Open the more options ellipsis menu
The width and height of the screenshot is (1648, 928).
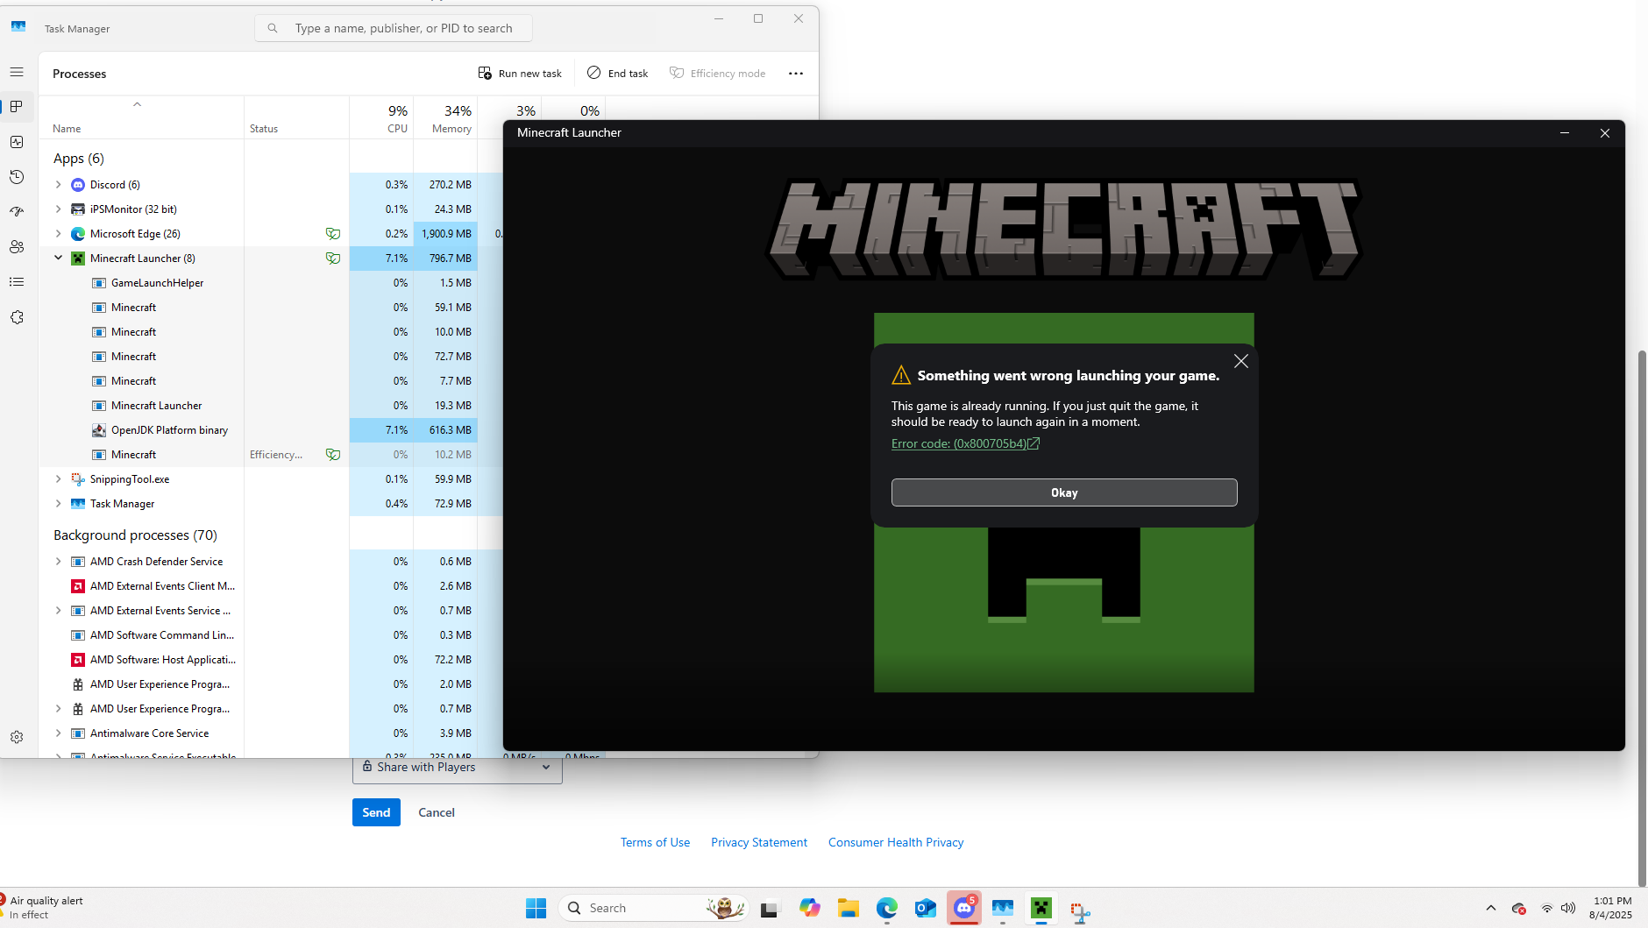pyautogui.click(x=796, y=74)
